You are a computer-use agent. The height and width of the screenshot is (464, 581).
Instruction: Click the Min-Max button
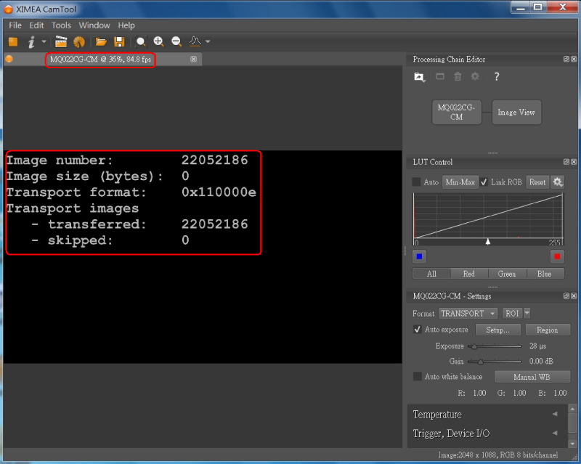click(460, 182)
